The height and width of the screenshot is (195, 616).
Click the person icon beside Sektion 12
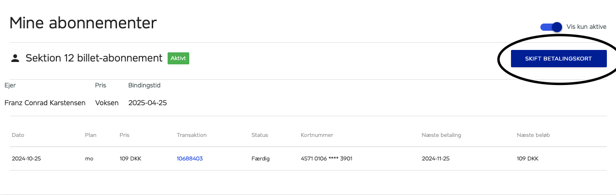pos(15,58)
